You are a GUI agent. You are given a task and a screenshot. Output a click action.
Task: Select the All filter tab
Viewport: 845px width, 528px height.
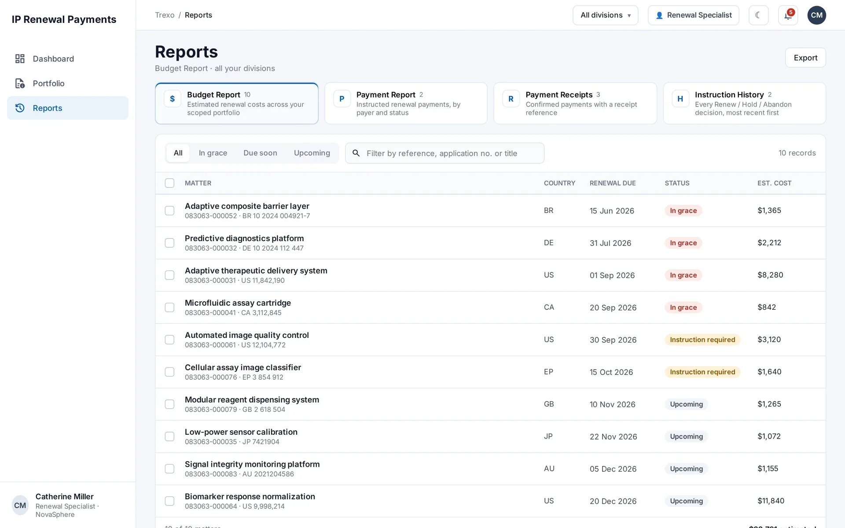(x=178, y=153)
